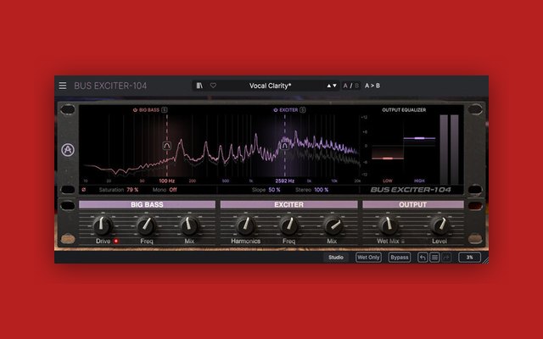Click the Big Bass Mix knob
543x339 pixels.
click(189, 225)
